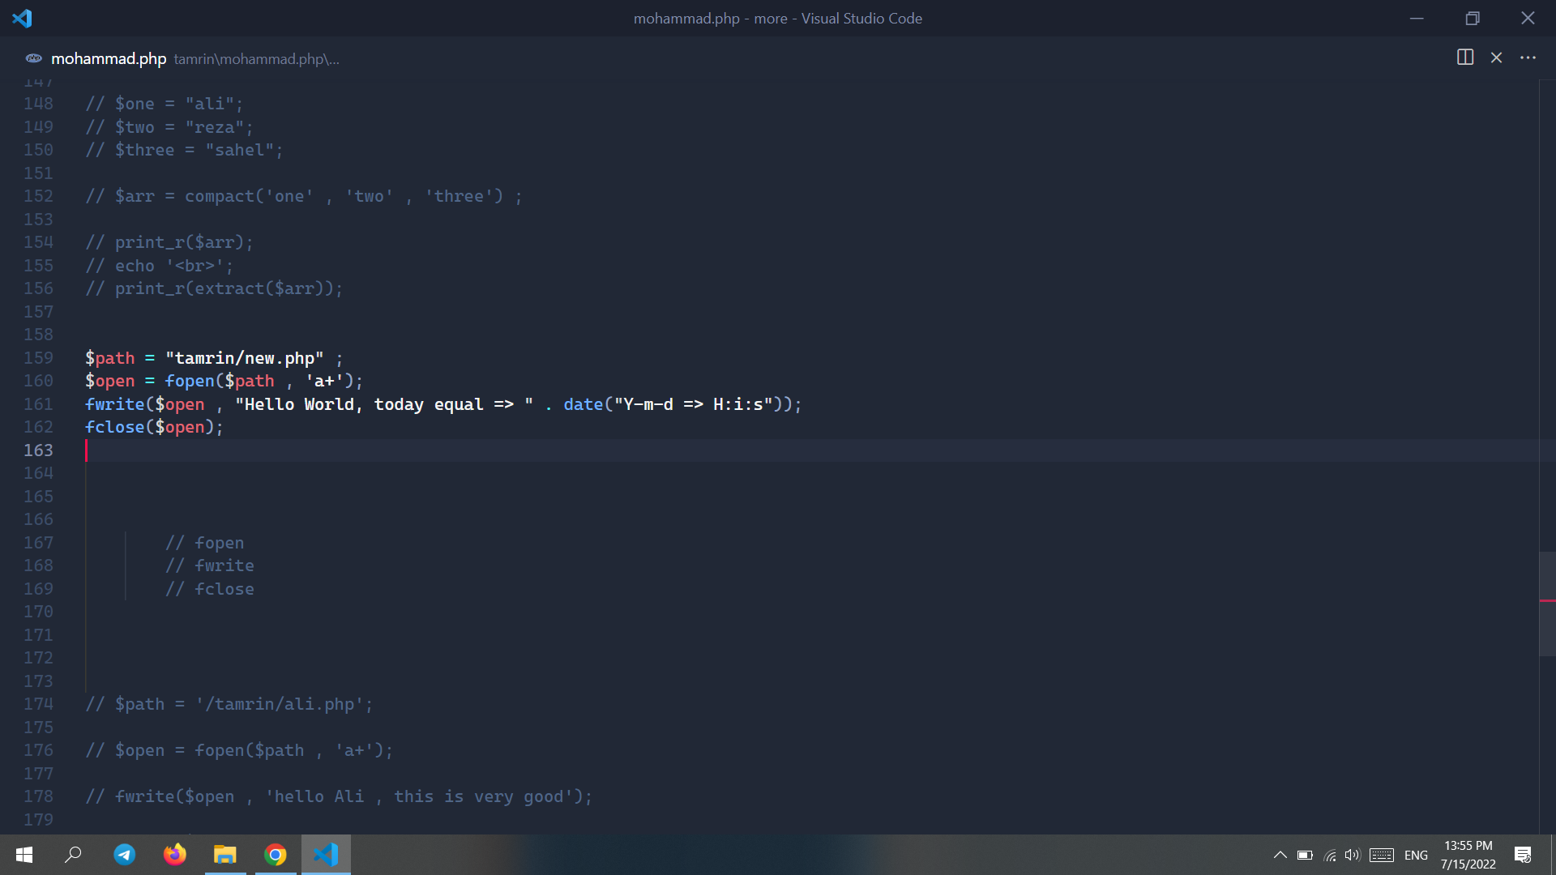Select the mohammad.php tab

click(109, 59)
